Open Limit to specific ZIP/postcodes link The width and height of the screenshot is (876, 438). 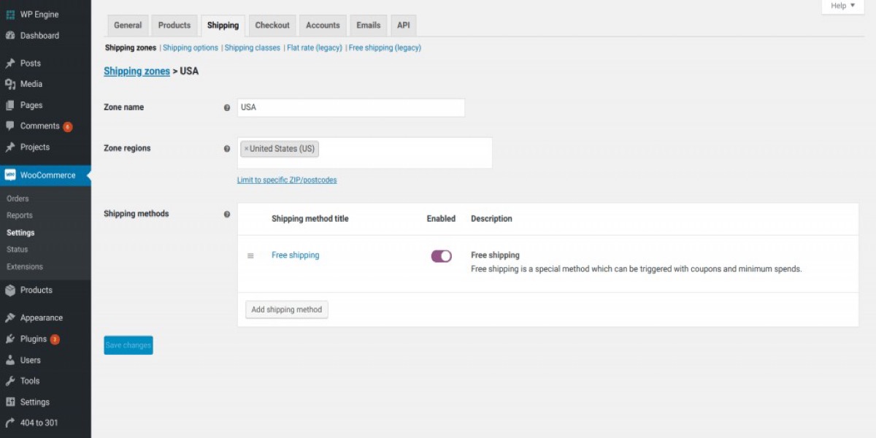click(x=287, y=180)
